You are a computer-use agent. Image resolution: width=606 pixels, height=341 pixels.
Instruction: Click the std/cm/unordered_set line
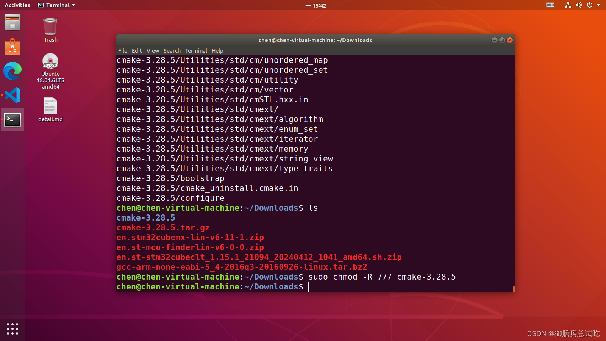(x=222, y=70)
